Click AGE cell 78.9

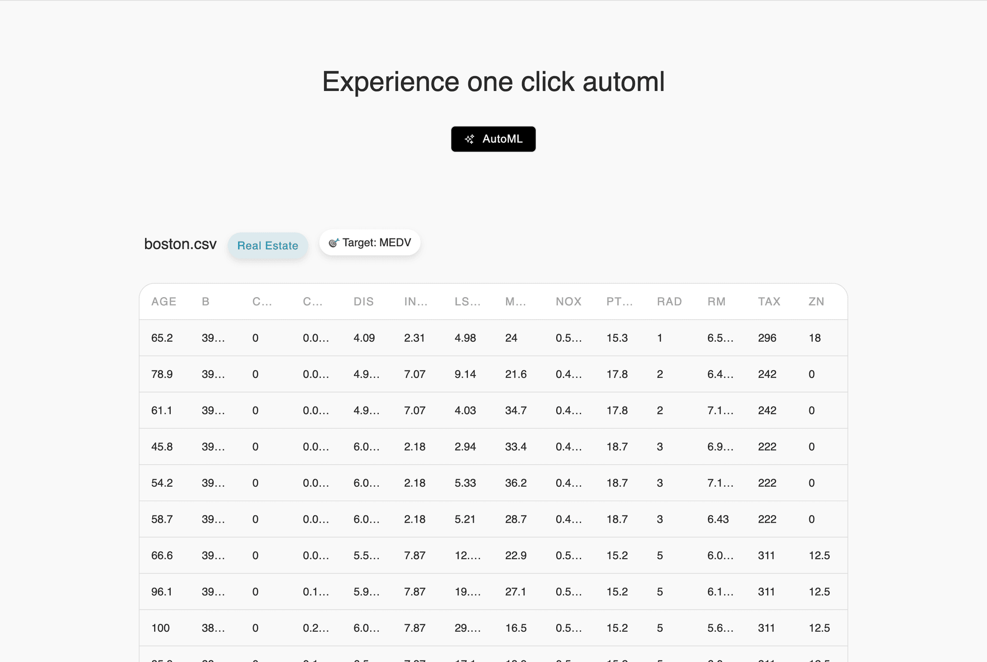(x=162, y=374)
